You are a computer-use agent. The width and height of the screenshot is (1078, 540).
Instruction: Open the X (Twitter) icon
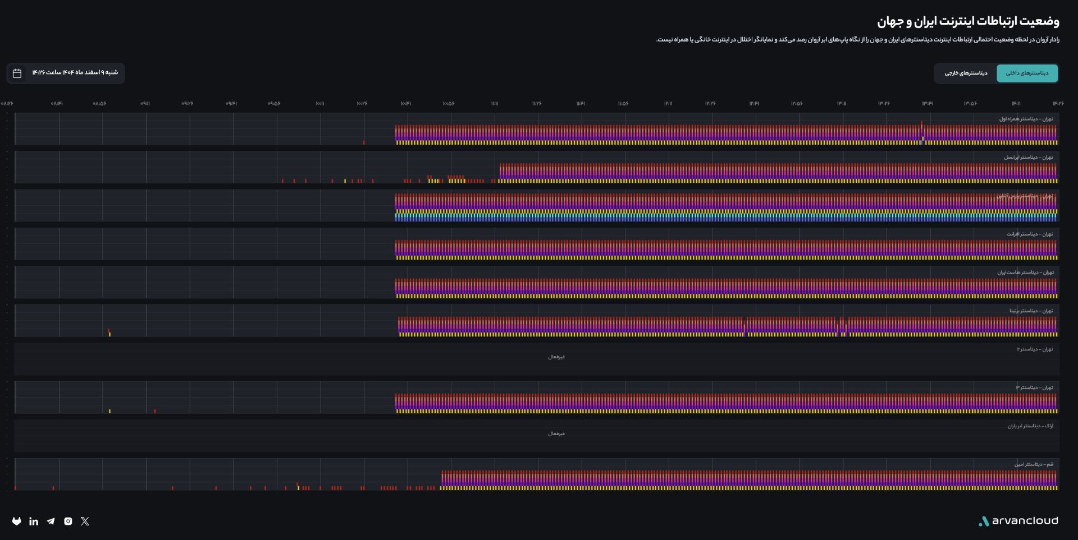(85, 521)
